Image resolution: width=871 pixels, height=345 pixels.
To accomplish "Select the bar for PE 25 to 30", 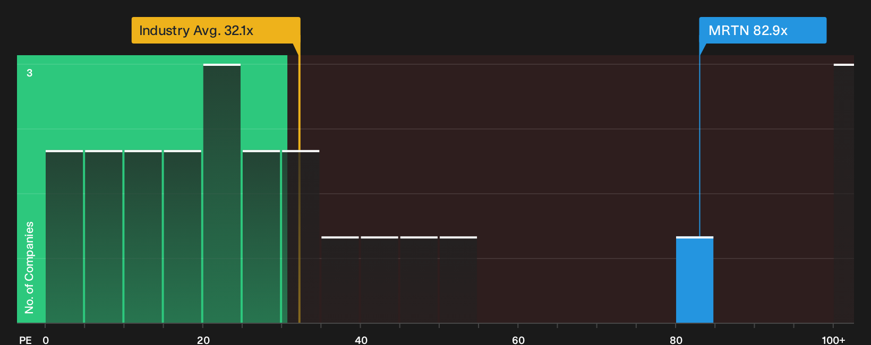I will point(261,237).
